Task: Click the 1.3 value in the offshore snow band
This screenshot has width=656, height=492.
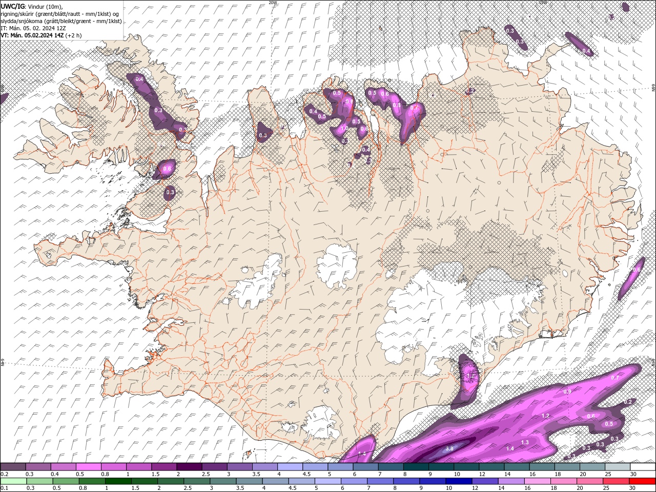Action: pyautogui.click(x=525, y=442)
